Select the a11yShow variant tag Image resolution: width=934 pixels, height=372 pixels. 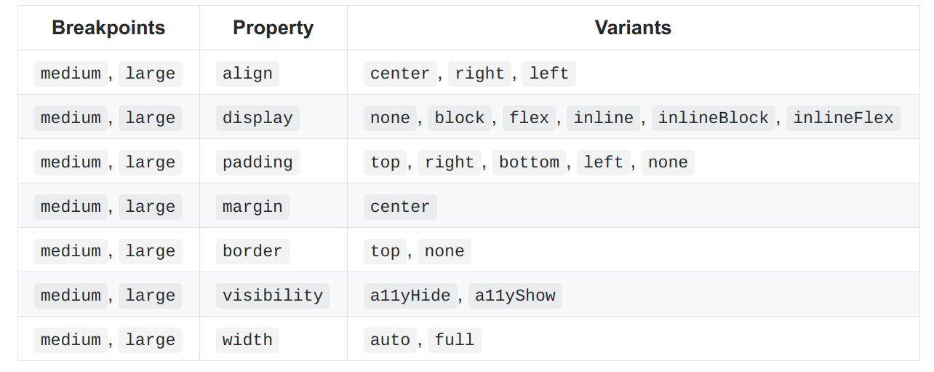point(515,296)
